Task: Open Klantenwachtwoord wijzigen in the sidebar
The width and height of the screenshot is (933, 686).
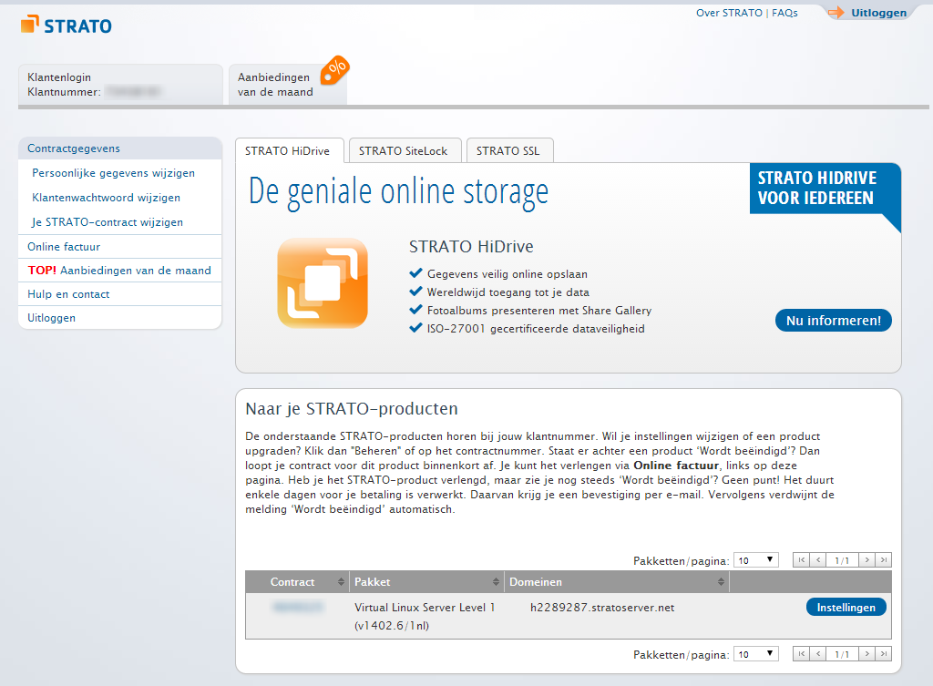Action: coord(106,198)
